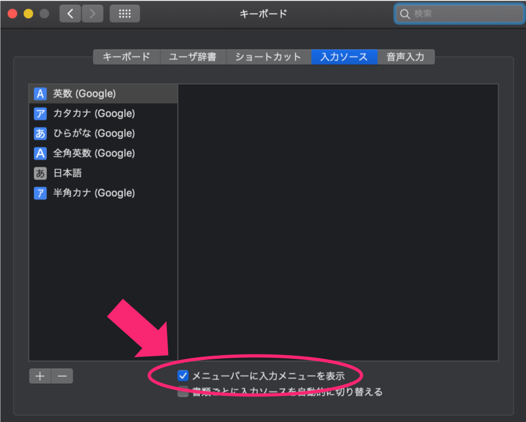526x422 pixels.
Task: Click the 全角英数 (Google) icon
Action: click(40, 153)
